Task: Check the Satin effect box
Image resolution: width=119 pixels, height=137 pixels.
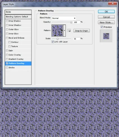Action: 7,51
